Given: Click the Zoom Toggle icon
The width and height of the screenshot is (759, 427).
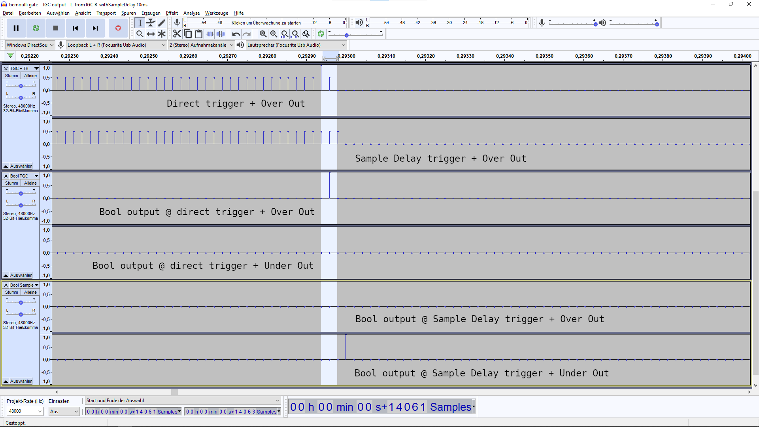Looking at the screenshot, I should pyautogui.click(x=306, y=34).
